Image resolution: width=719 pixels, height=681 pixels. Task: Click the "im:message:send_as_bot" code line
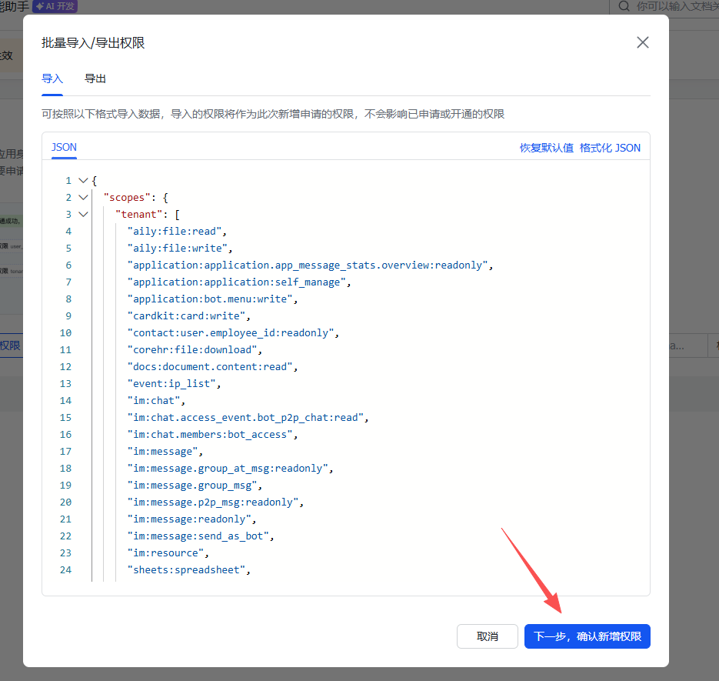pos(200,536)
